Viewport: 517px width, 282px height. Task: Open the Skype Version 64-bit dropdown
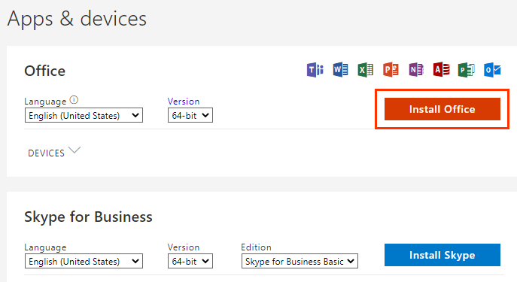pos(190,261)
